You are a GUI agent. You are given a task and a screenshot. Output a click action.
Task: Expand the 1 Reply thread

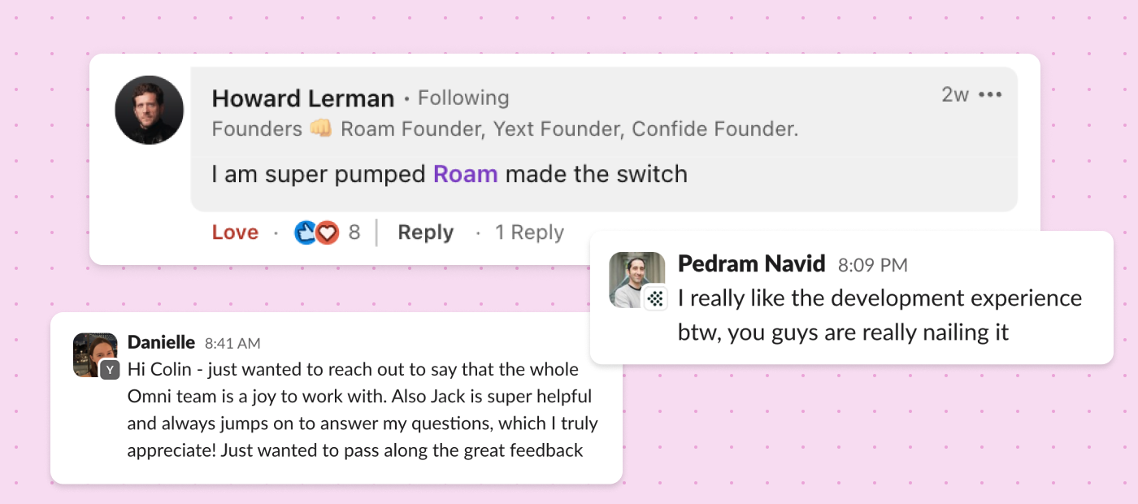(x=529, y=232)
